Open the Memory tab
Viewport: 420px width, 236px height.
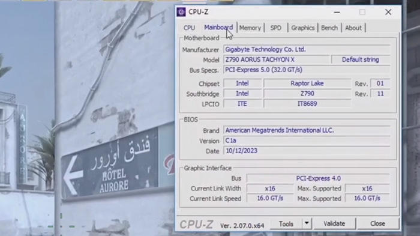click(250, 28)
